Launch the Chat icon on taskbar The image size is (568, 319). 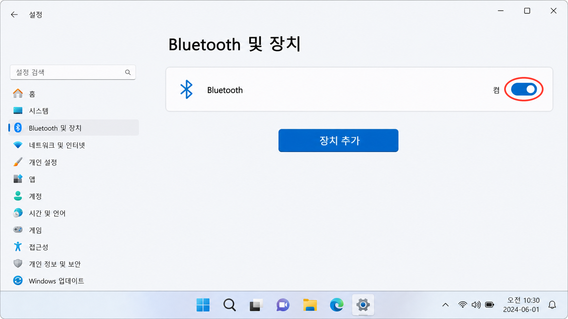[283, 305]
